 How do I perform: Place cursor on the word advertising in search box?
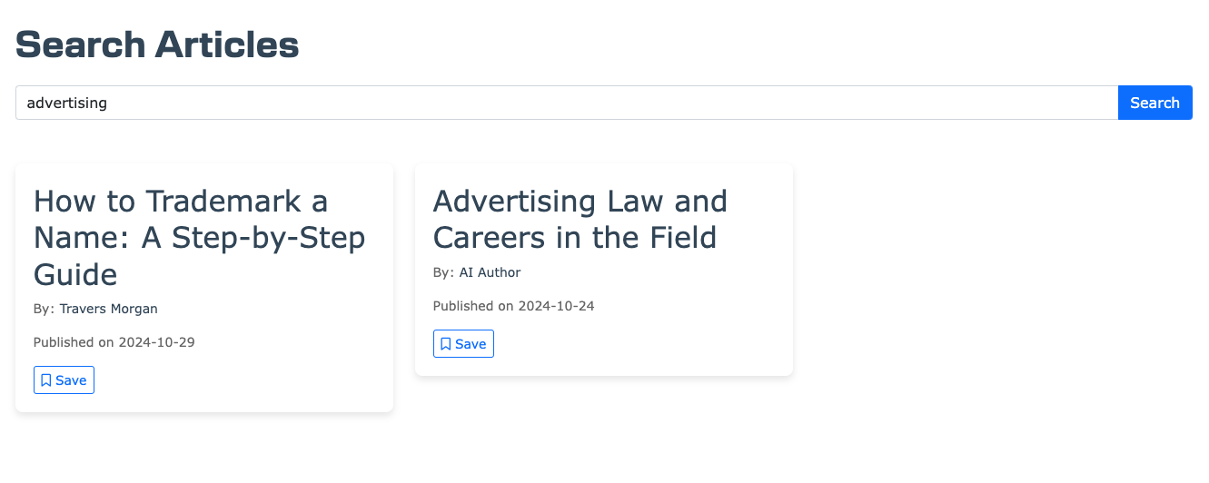tap(67, 103)
